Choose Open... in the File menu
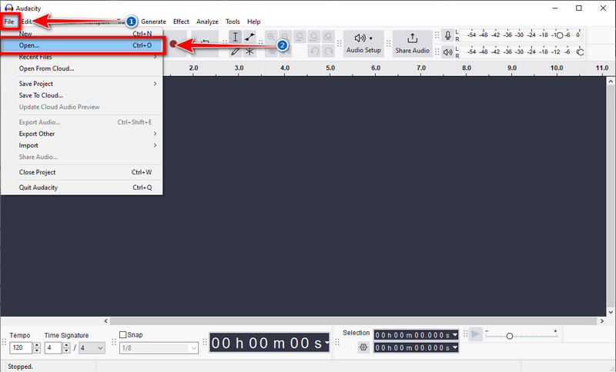This screenshot has height=372, width=616. [x=82, y=45]
